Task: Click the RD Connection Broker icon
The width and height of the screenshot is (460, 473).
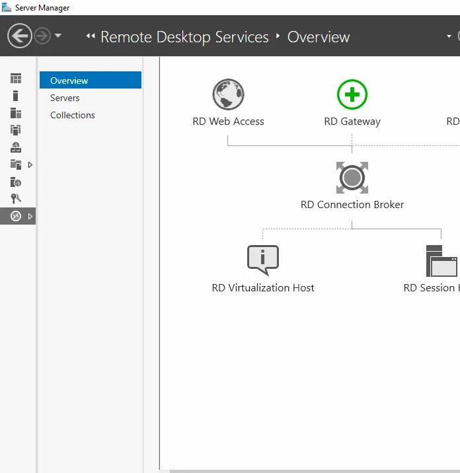Action: click(x=352, y=178)
